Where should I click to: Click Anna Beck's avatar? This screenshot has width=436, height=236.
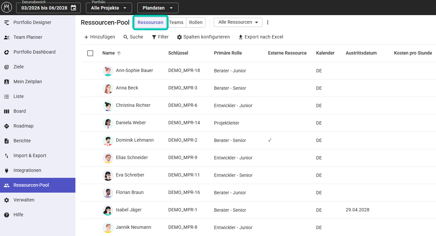click(x=108, y=88)
